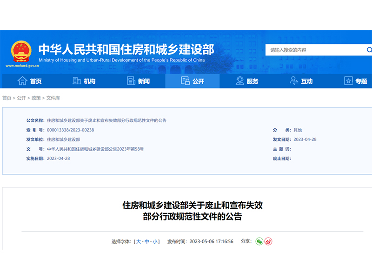
Task: Open 政策 breadcrumb link
Action: tap(36, 98)
